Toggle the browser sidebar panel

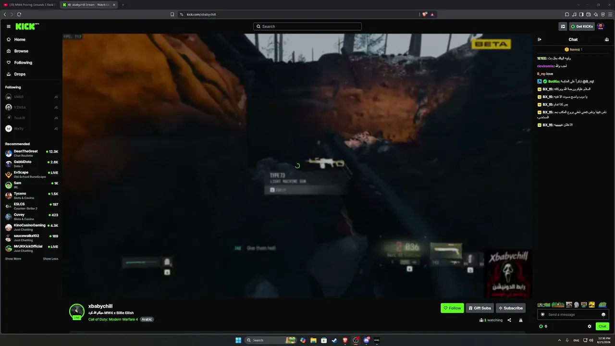pos(581,14)
